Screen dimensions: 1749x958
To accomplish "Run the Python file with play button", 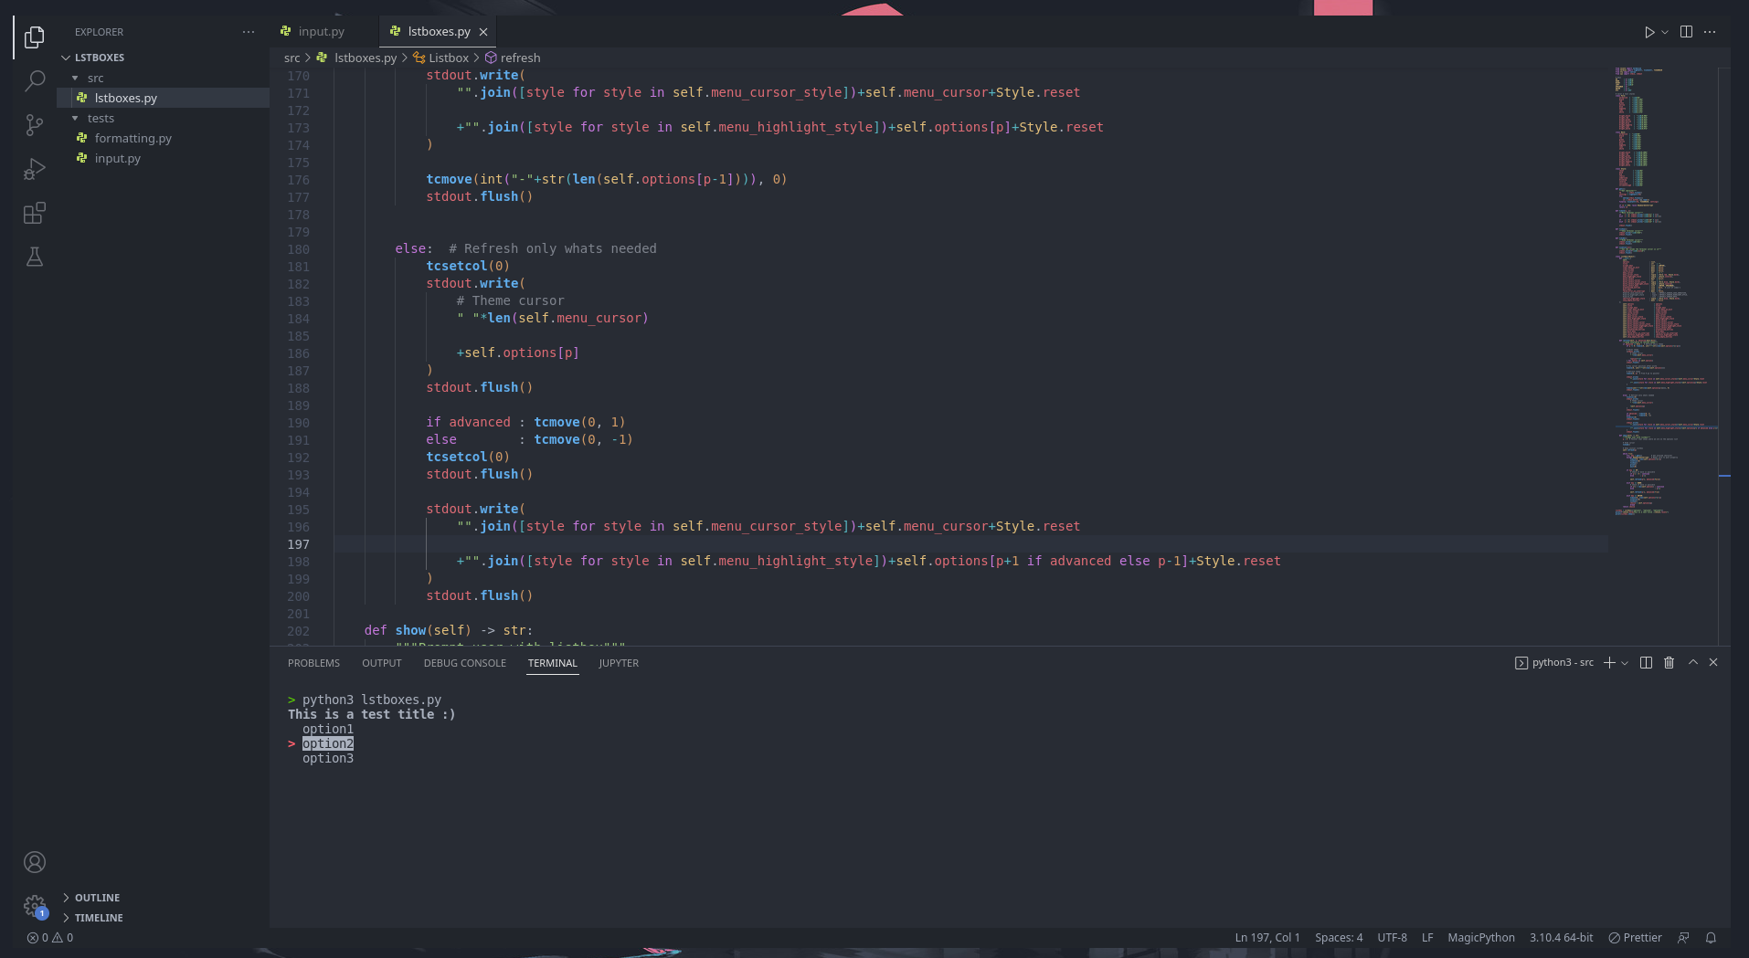I will [x=1649, y=32].
